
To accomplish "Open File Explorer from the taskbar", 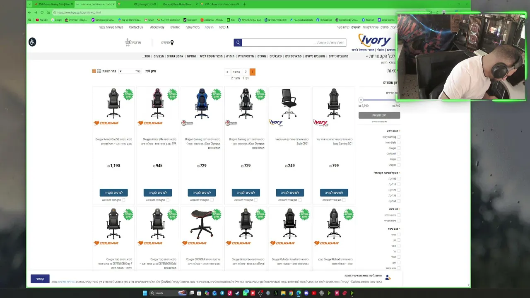I will [283, 293].
